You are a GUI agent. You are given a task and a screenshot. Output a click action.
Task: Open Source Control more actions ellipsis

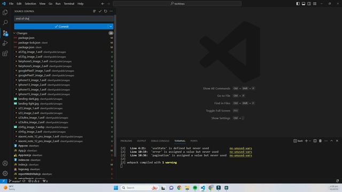click(x=111, y=11)
